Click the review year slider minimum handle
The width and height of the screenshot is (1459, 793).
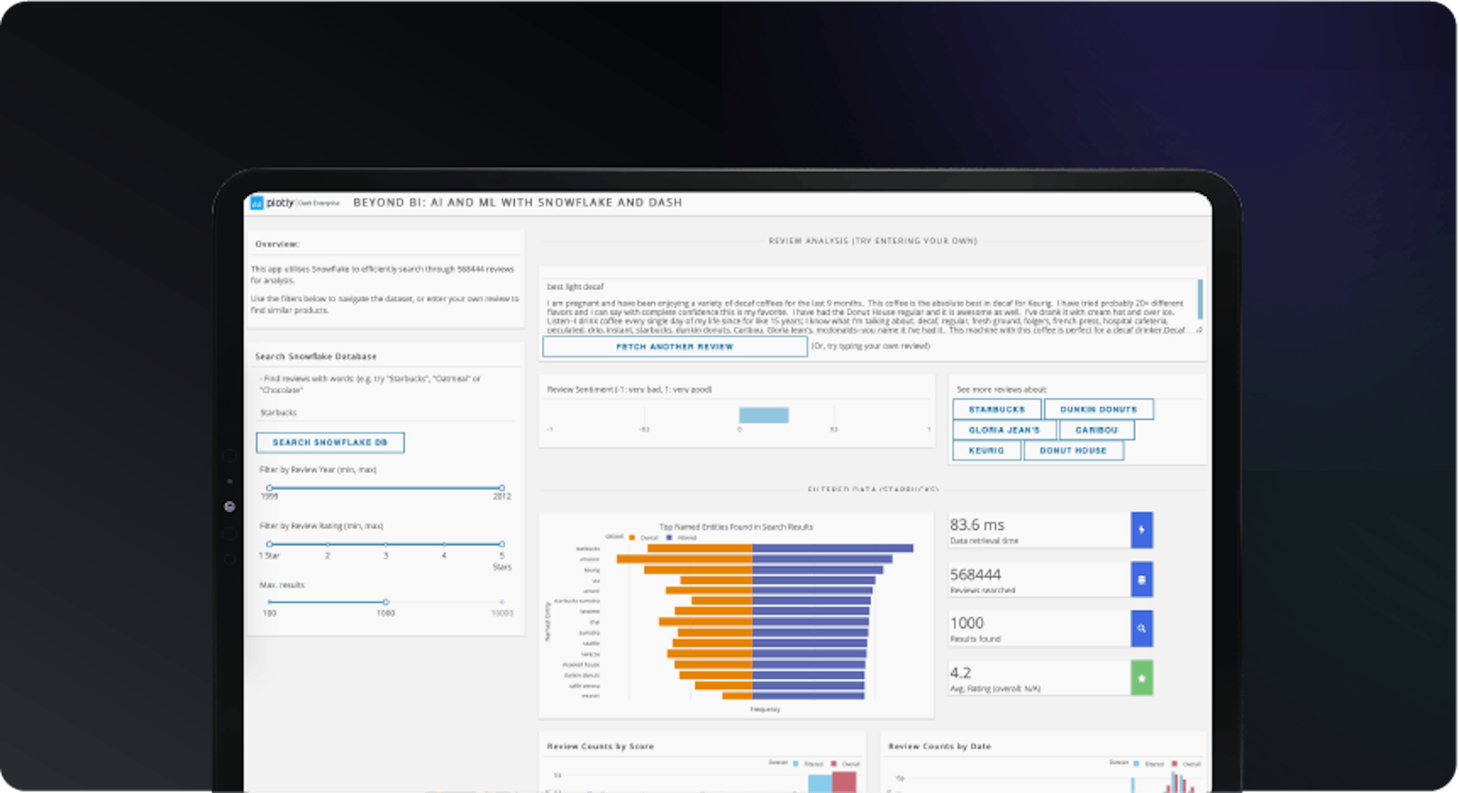click(270, 488)
